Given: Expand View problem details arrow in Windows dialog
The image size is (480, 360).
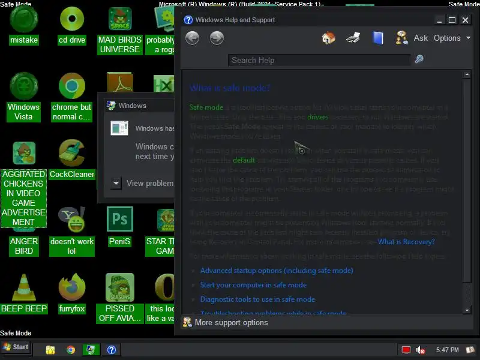Looking at the screenshot, I should (116, 184).
